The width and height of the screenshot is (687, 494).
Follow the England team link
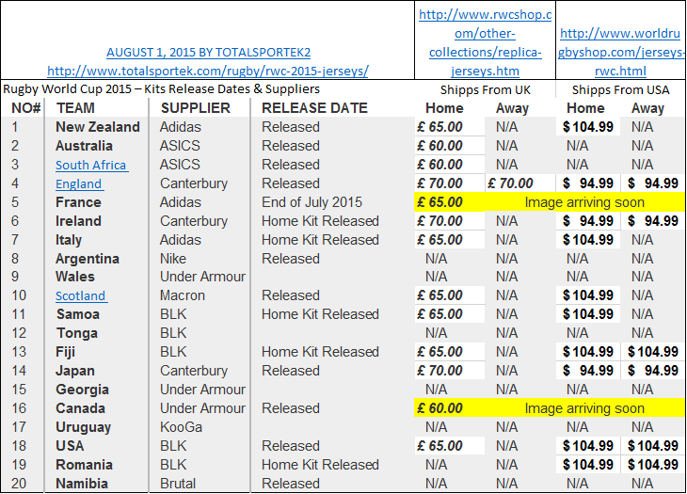coord(79,183)
